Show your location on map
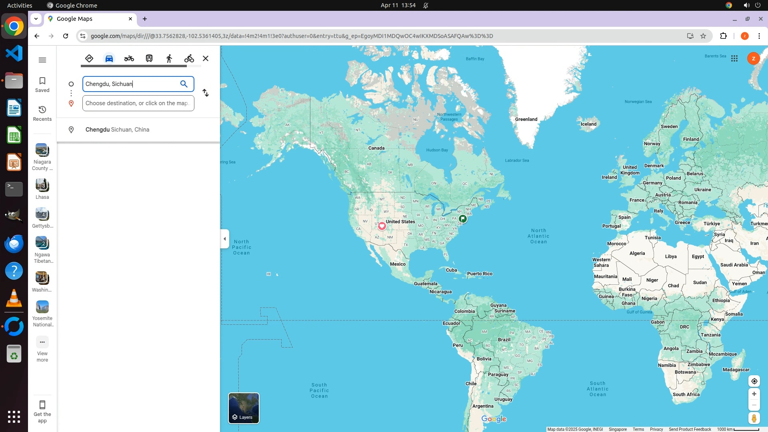The width and height of the screenshot is (768, 432). [754, 381]
